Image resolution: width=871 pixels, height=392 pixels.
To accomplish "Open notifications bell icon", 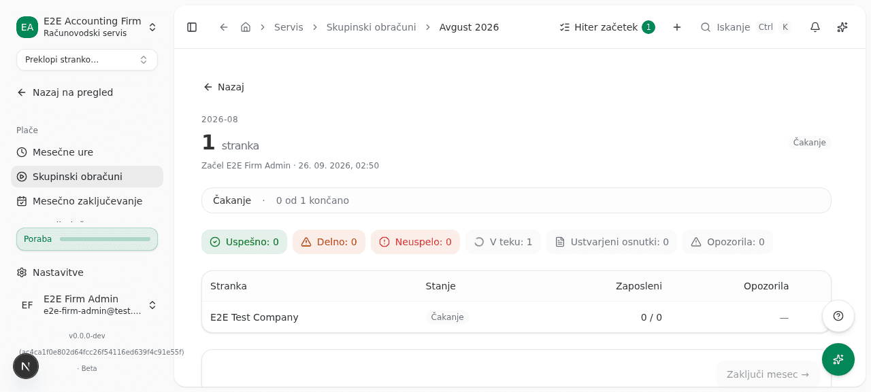I will pyautogui.click(x=815, y=27).
